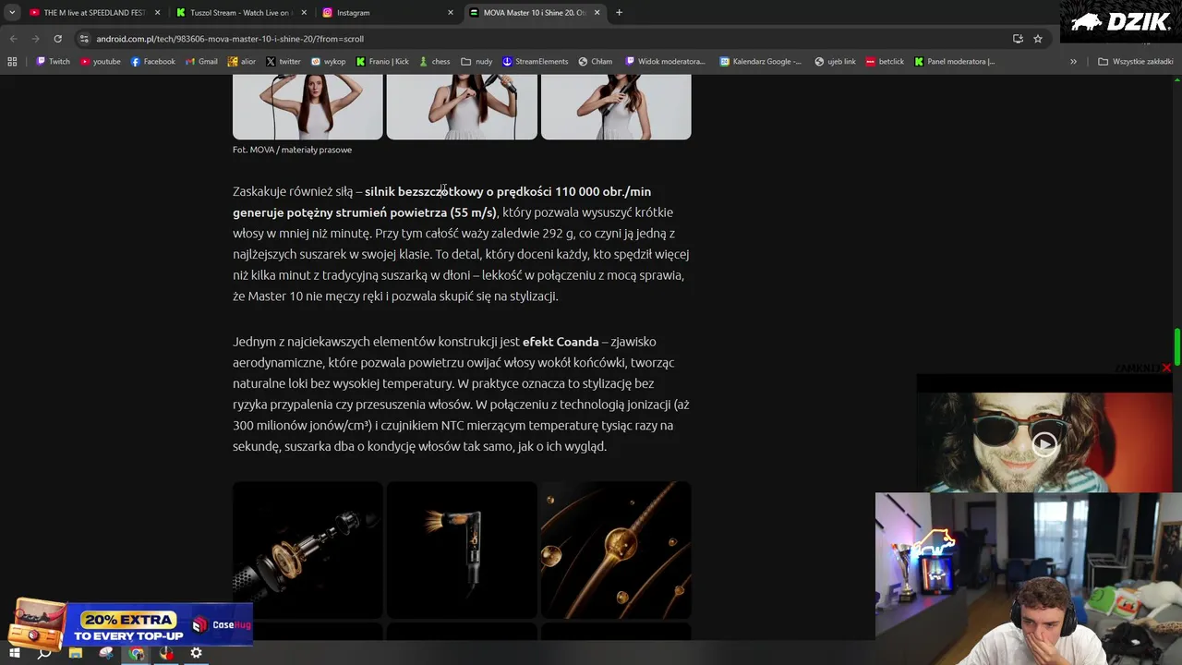Open the Gmail bookmark
This screenshot has height=665, width=1182.
click(x=201, y=62)
